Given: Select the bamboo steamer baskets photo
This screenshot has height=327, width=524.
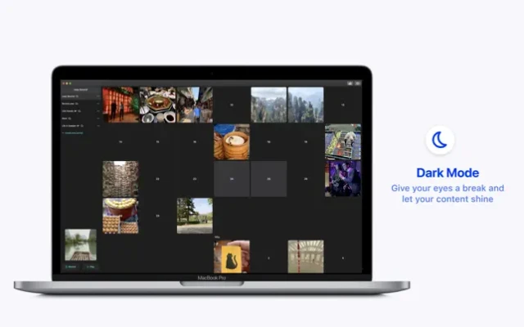Looking at the screenshot, I should pos(232,141).
